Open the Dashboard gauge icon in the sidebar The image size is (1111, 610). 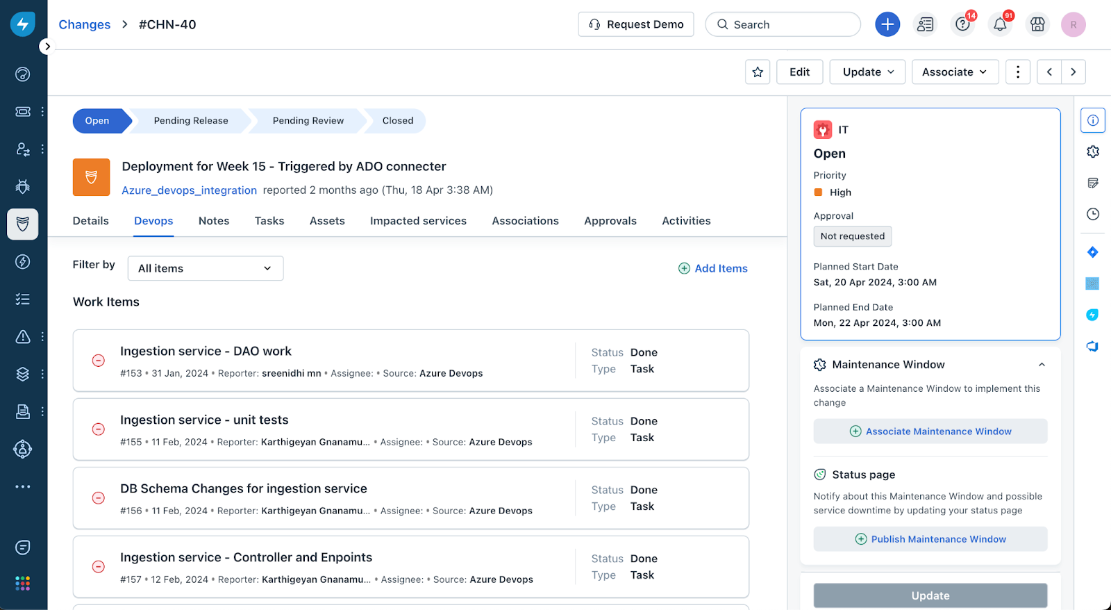(23, 74)
